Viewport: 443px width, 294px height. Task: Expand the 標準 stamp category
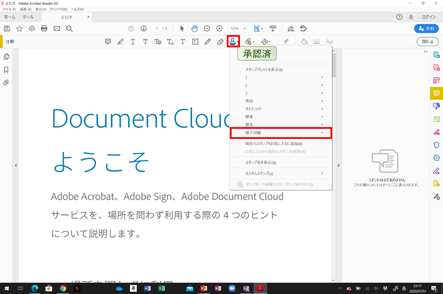point(281,117)
